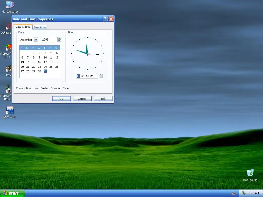Increase the year with the up arrow
The width and height of the screenshot is (263, 197).
tap(59, 38)
